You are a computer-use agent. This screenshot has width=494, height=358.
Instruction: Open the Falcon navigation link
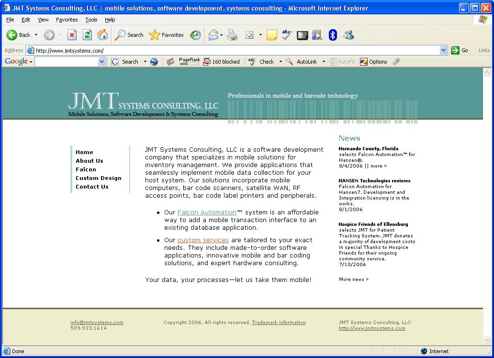[86, 169]
